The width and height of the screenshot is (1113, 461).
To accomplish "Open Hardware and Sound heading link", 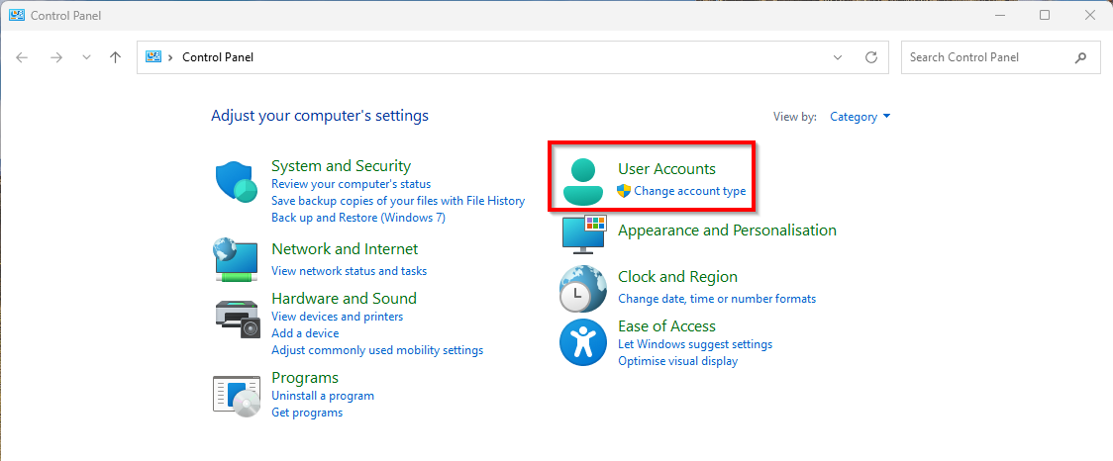I will [x=345, y=299].
